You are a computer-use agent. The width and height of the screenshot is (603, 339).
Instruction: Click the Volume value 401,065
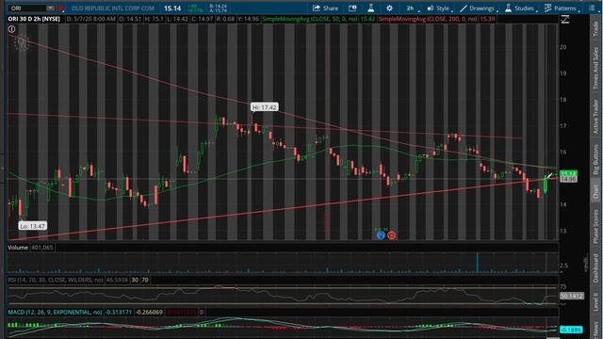[41, 248]
